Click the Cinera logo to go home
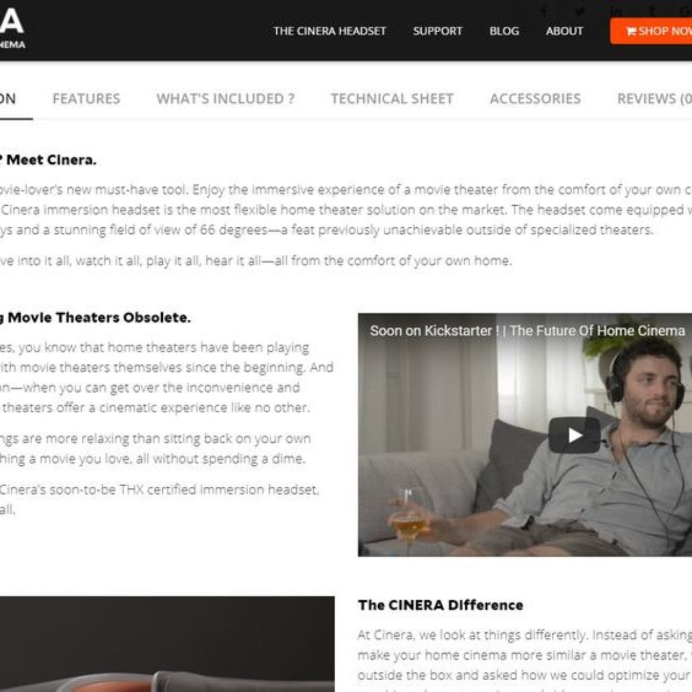 13,27
